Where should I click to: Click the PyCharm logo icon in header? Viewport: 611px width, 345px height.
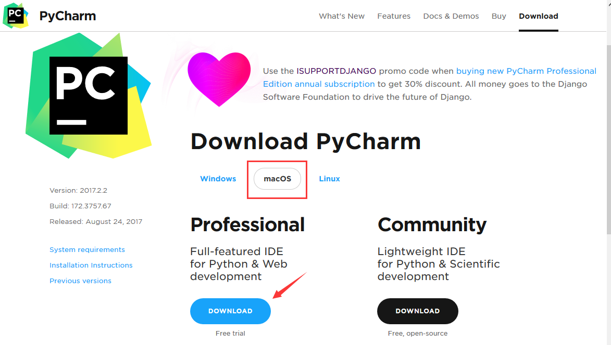[16, 16]
